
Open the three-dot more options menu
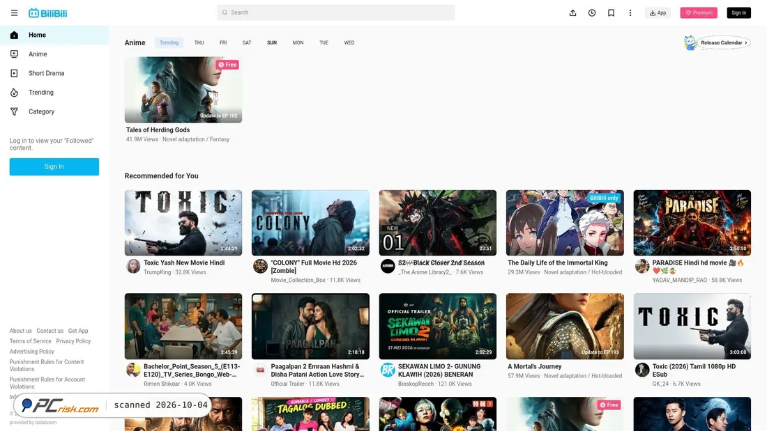click(x=630, y=13)
